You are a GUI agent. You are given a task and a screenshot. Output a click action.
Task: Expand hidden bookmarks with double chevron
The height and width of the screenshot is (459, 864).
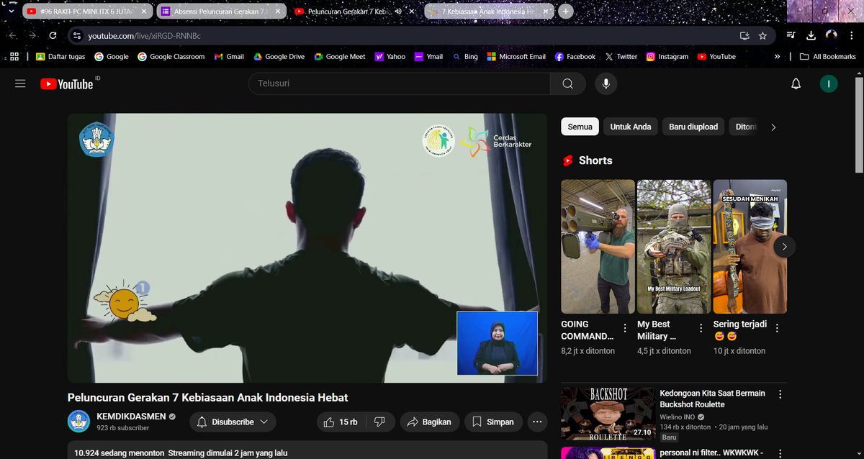(777, 56)
